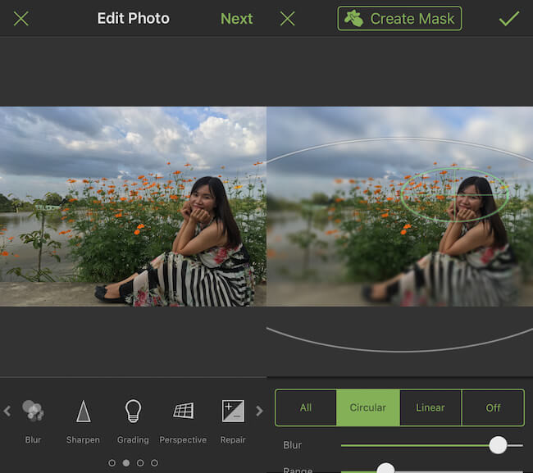
Task: Show previous tools with left chevron
Action: click(7, 411)
